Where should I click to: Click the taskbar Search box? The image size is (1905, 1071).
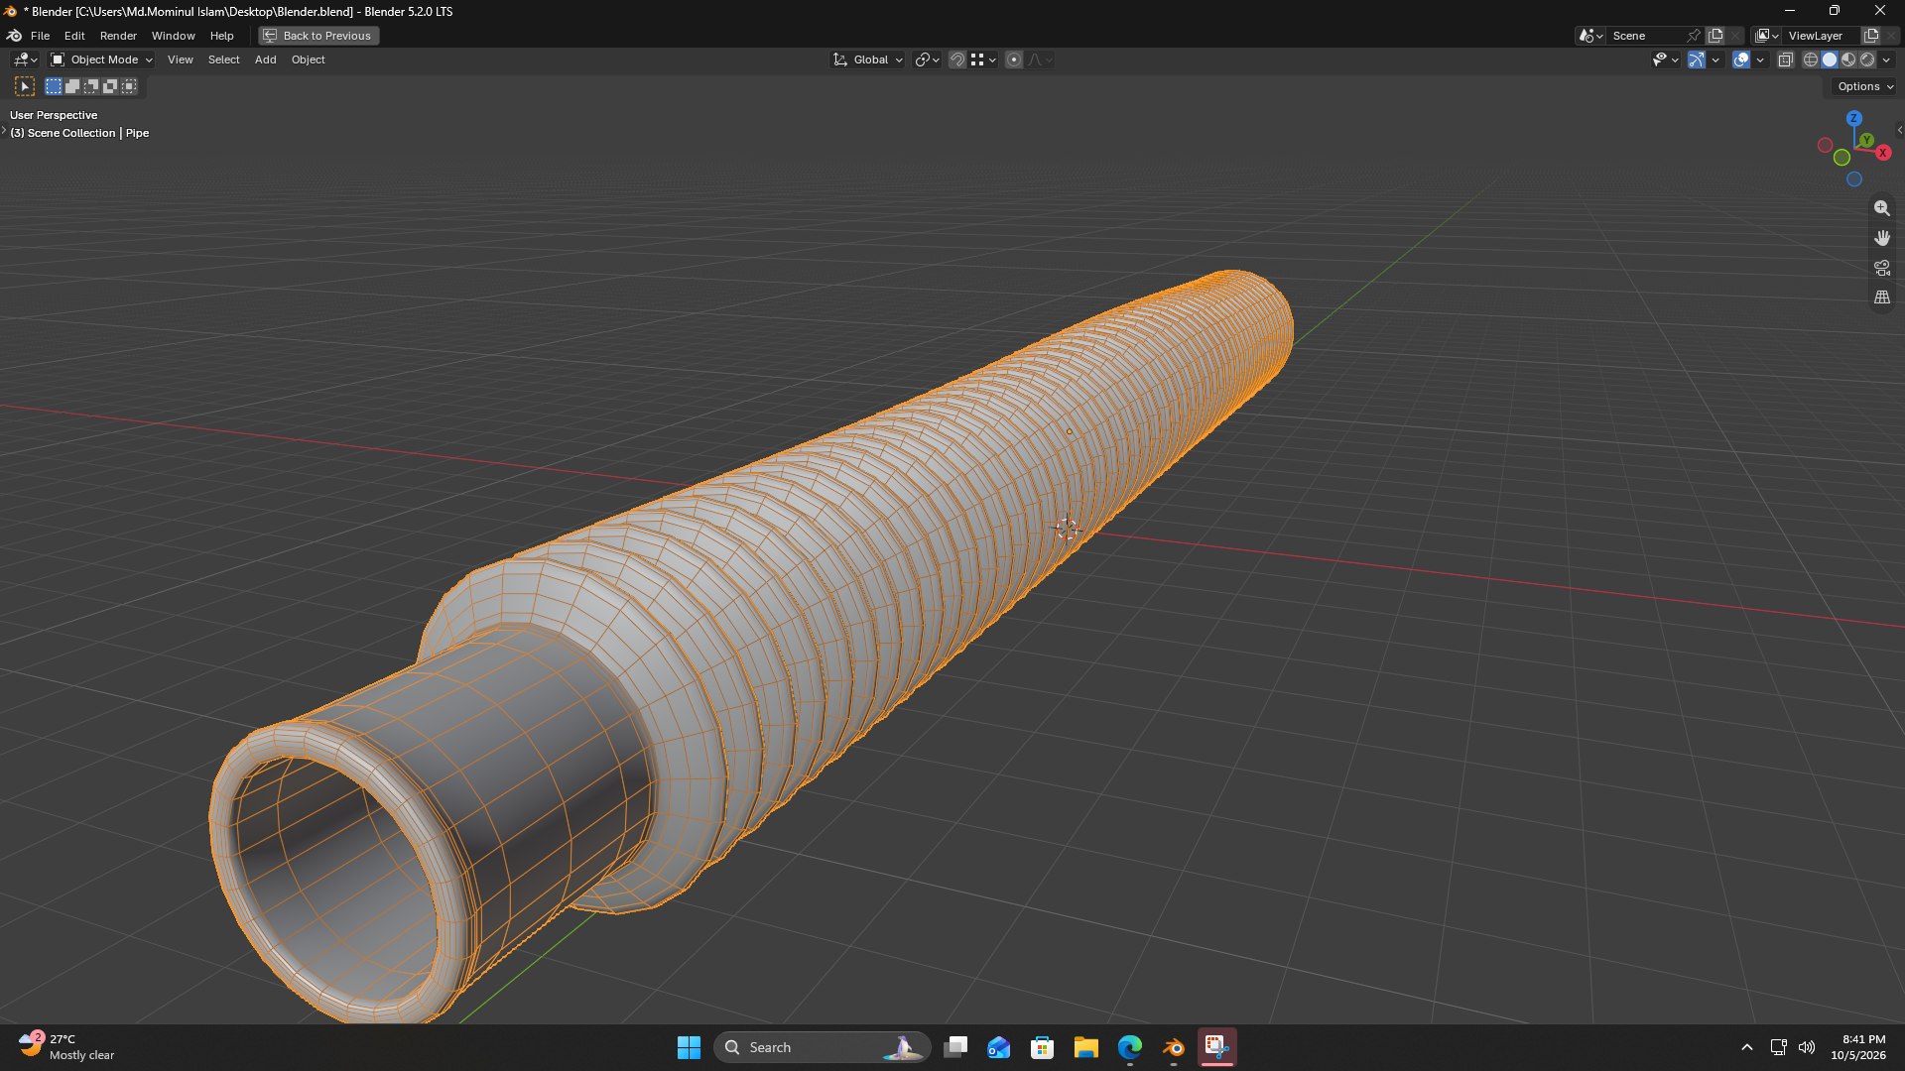point(822,1047)
